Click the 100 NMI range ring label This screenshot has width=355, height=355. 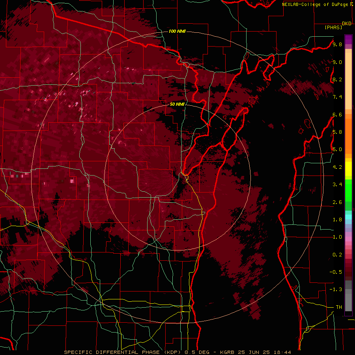[177, 31]
